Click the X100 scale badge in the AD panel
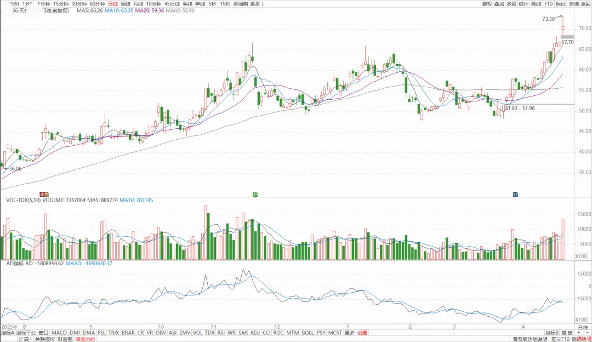Image resolution: width=592 pixels, height=342 pixels. tap(580, 320)
